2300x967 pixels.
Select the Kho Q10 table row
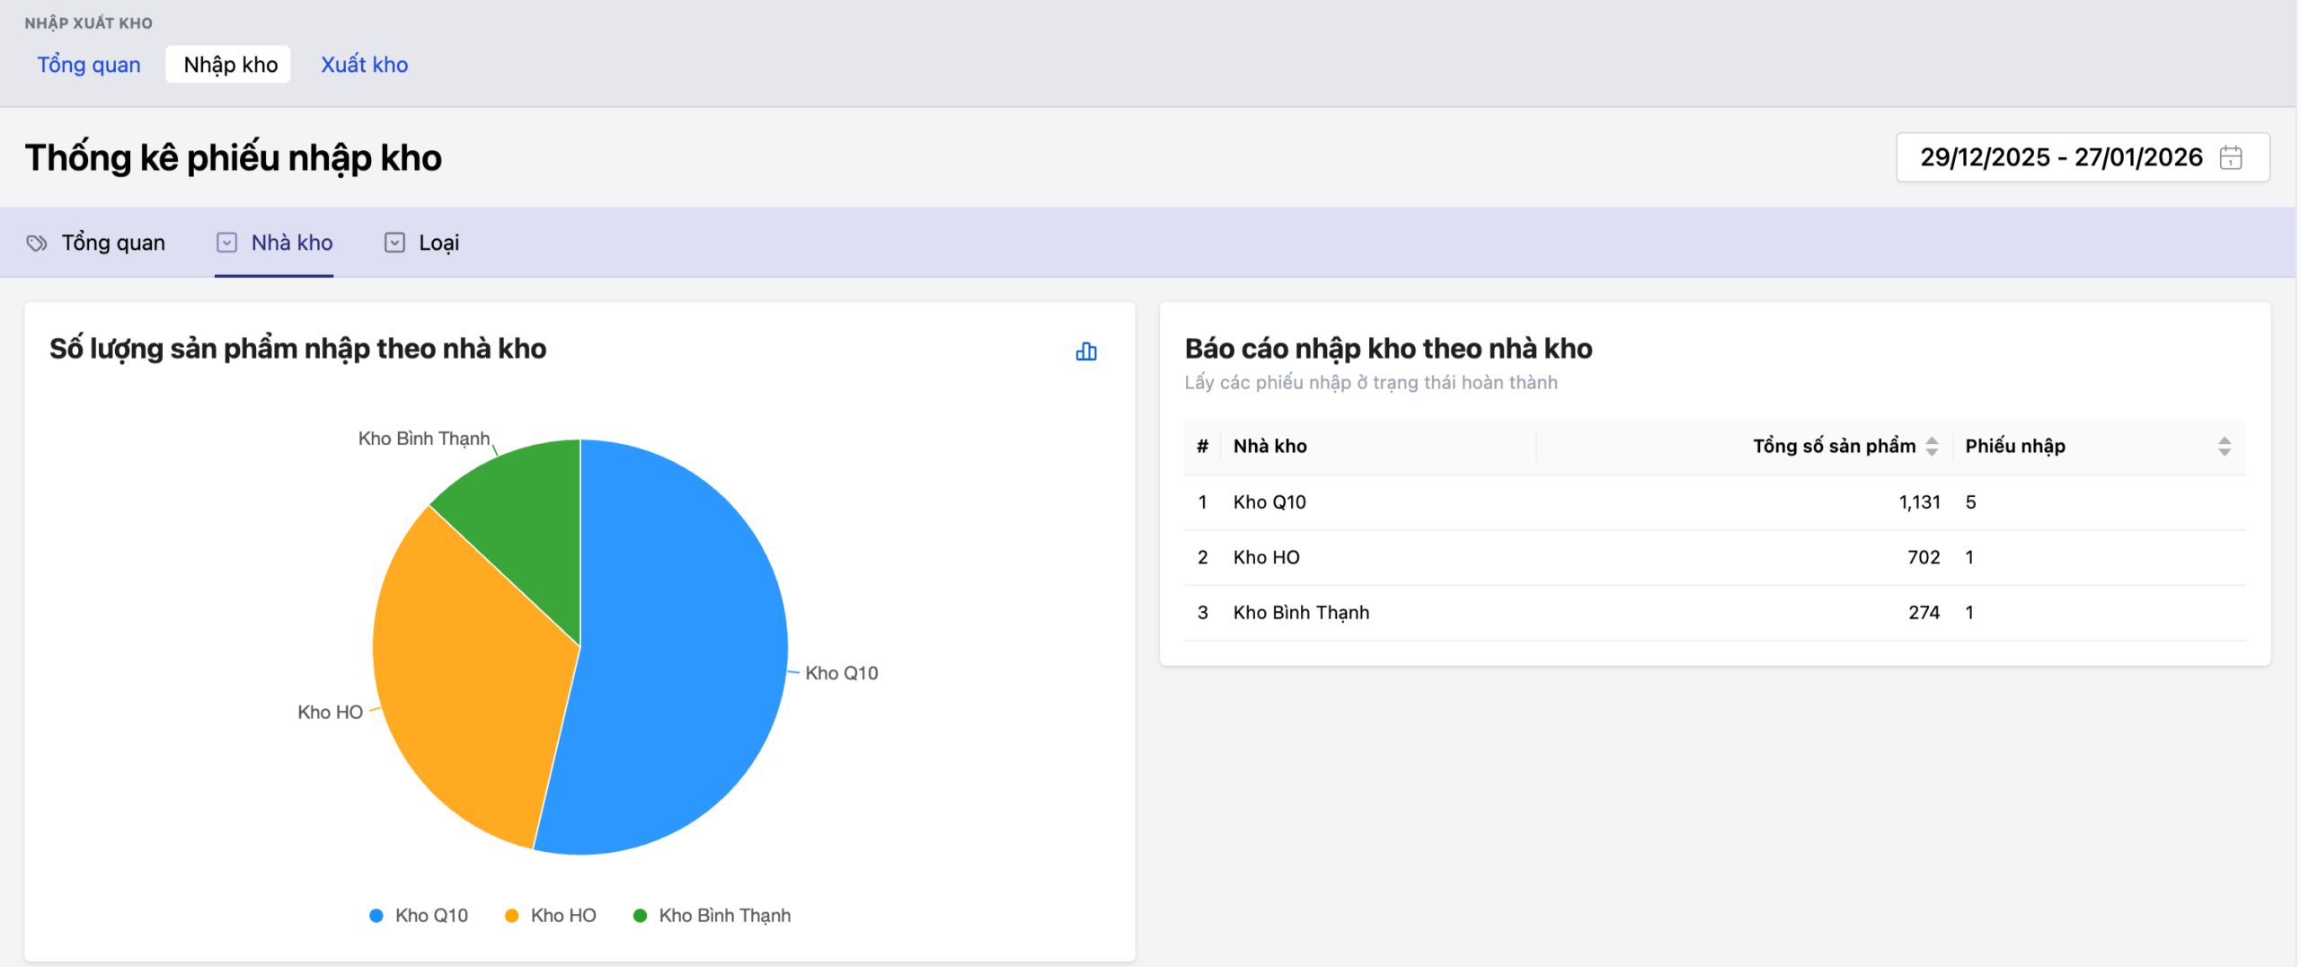[1269, 502]
